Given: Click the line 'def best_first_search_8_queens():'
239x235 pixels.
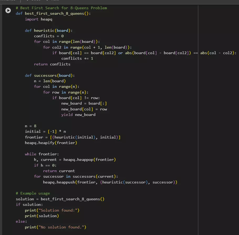Looking at the screenshot, I should click(53, 14).
